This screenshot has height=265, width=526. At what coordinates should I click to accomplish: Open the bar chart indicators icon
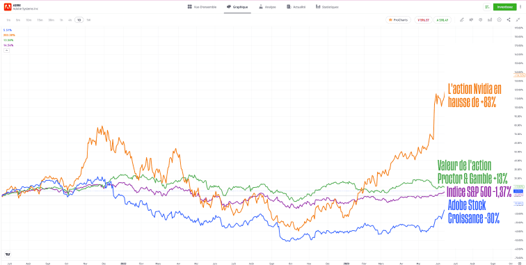(x=490, y=19)
